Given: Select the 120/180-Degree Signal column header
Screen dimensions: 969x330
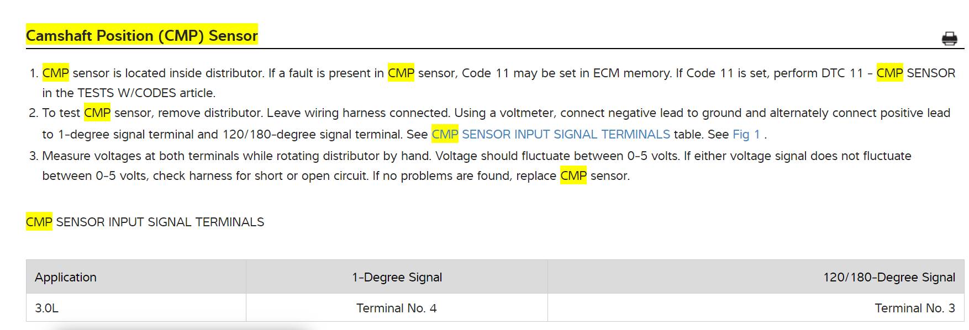Looking at the screenshot, I should pos(888,277).
